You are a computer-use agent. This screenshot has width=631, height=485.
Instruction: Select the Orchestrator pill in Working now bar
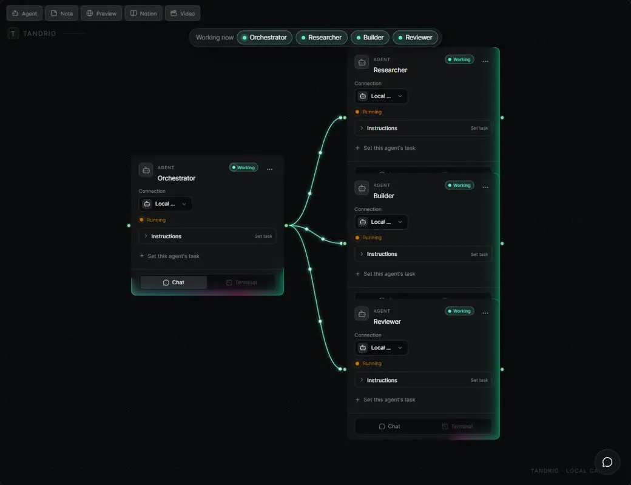(265, 38)
